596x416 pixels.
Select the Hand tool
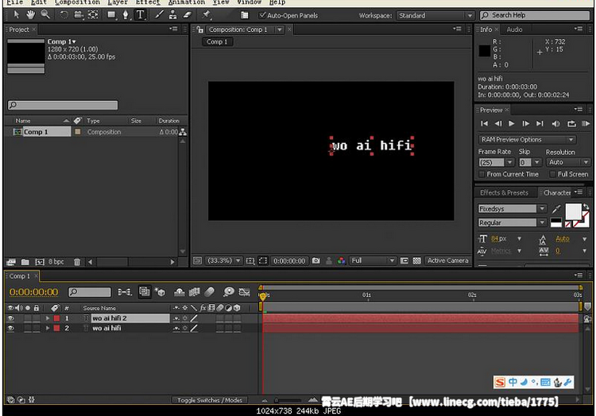point(30,15)
